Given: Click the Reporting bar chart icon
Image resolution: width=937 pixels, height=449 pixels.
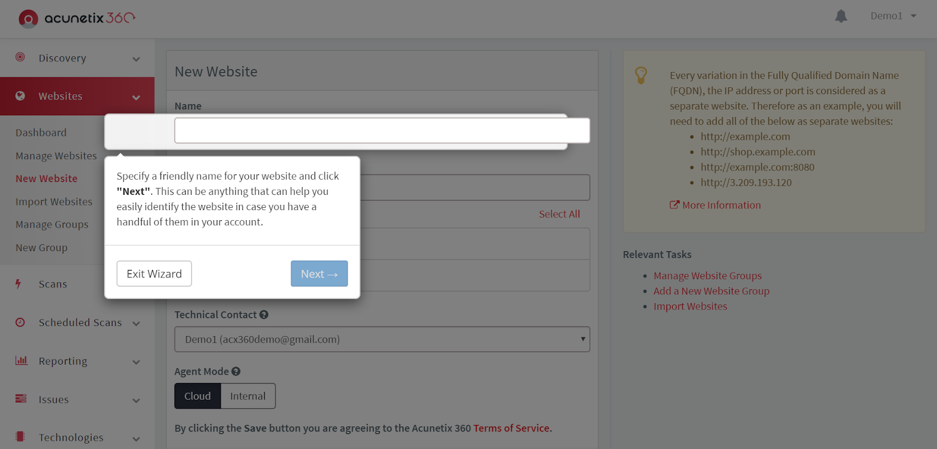Looking at the screenshot, I should tap(21, 361).
